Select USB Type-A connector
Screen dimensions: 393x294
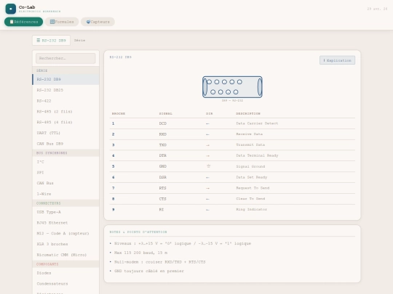point(65,212)
